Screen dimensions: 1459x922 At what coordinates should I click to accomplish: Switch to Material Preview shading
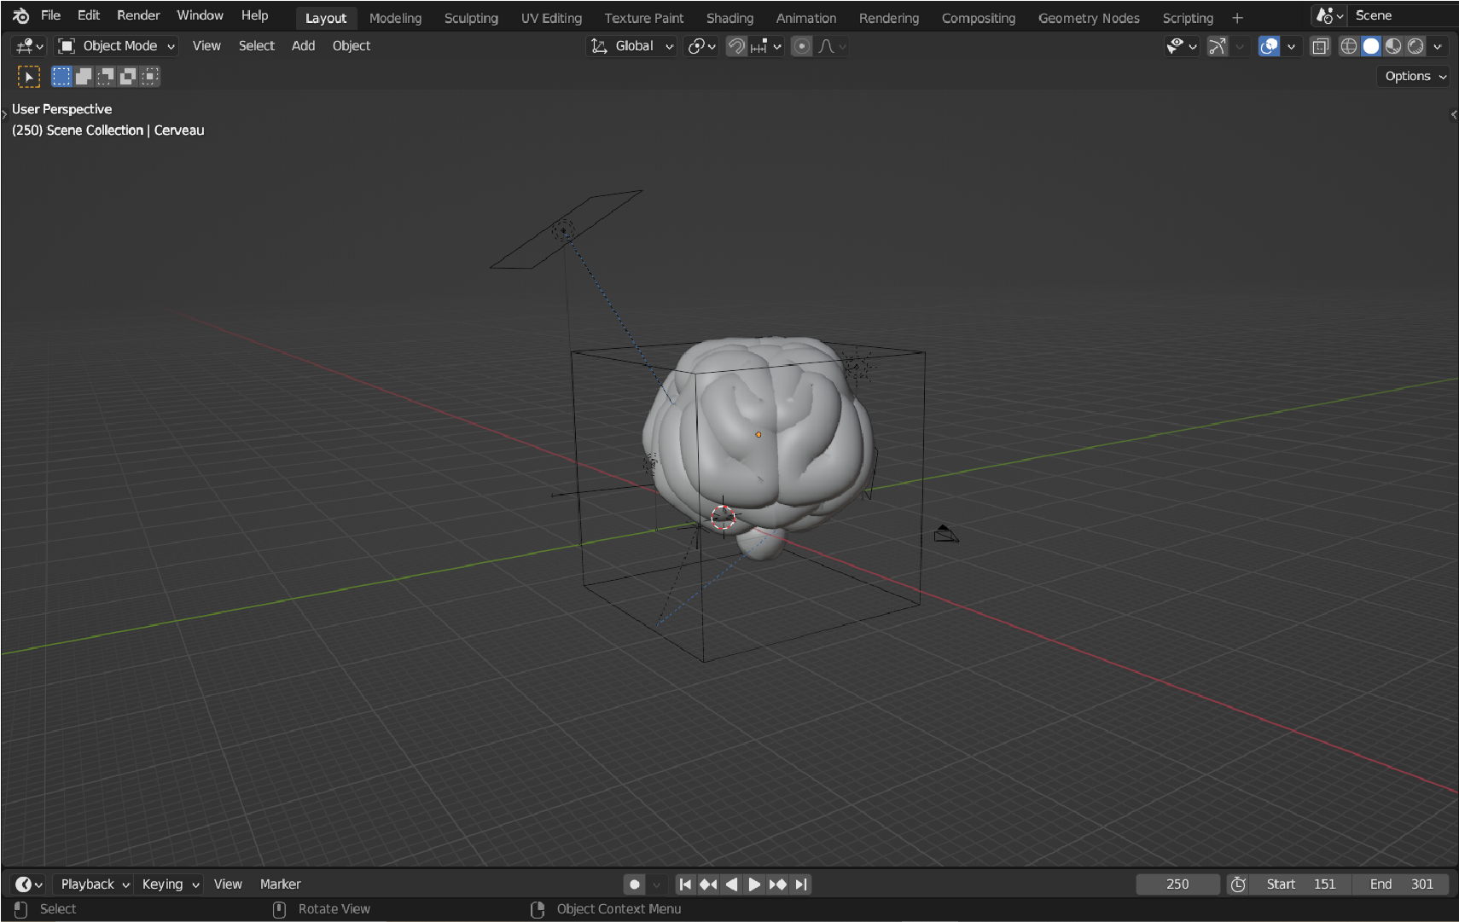pyautogui.click(x=1393, y=46)
